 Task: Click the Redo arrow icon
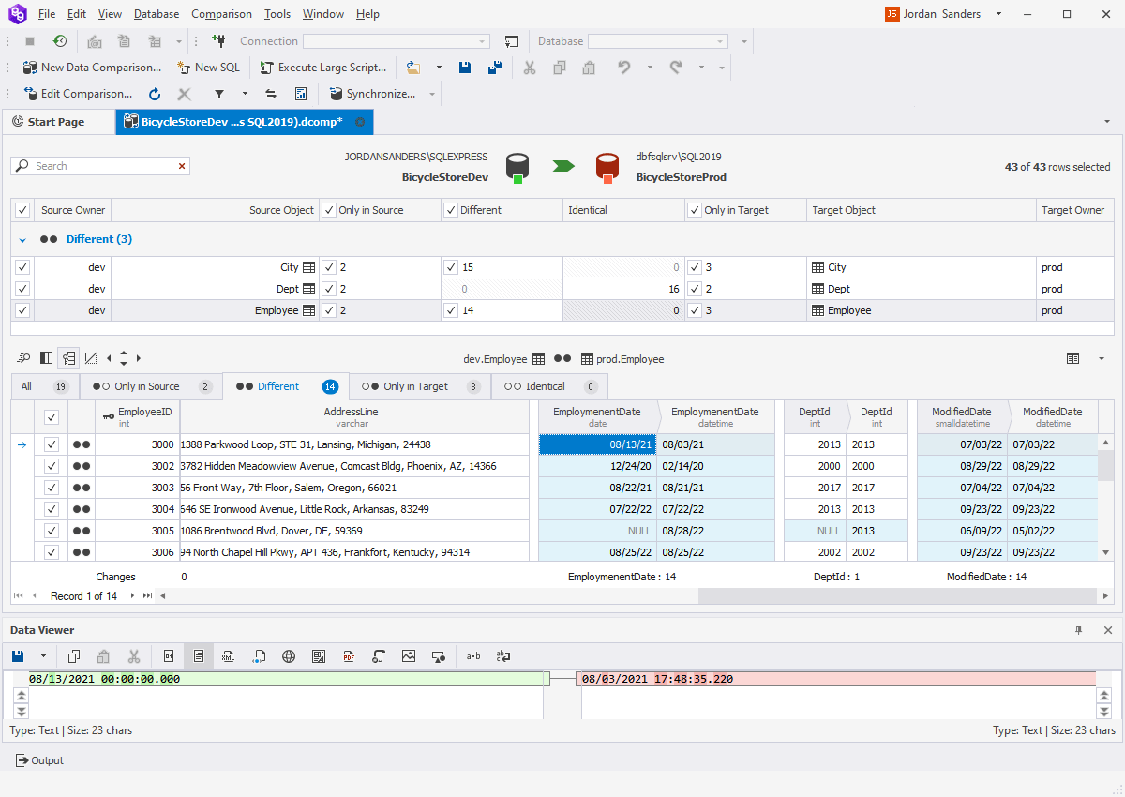[x=675, y=68]
